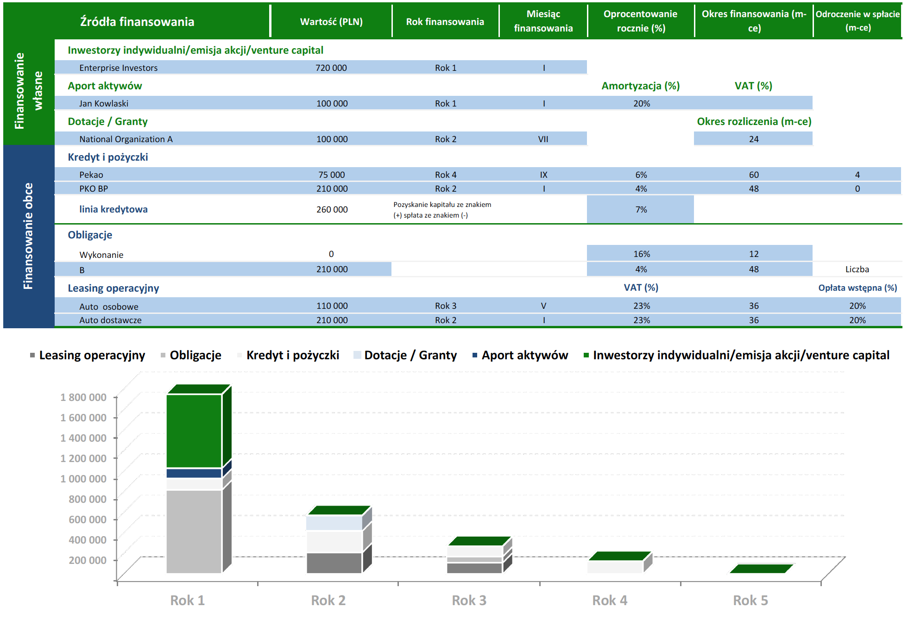Click the green segment of Rok 1 bar
908x619 pixels.
[194, 431]
